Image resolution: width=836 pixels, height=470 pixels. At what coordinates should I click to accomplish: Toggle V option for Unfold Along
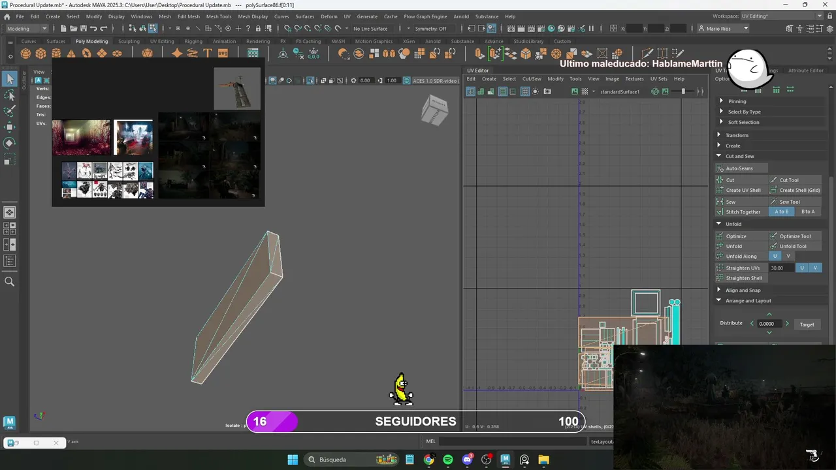pos(788,256)
